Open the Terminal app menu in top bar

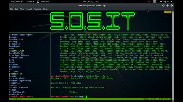tap(43, 2)
